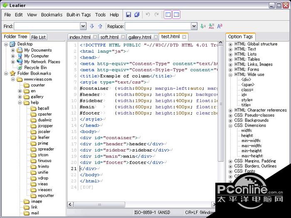Image resolution: width=291 pixels, height=218 pixels.
Task: Insert the <span> tag option
Action: (x=248, y=85)
